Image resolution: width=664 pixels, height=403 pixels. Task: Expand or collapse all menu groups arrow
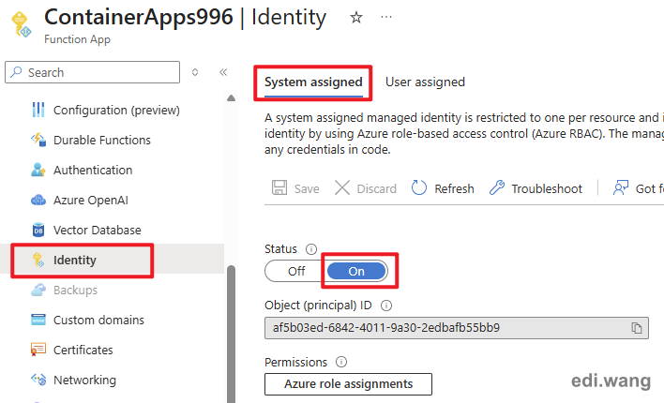(195, 72)
